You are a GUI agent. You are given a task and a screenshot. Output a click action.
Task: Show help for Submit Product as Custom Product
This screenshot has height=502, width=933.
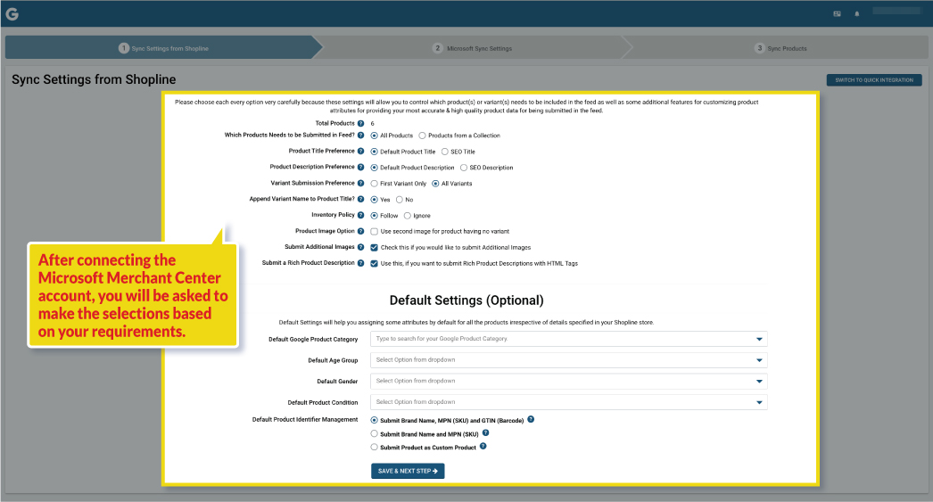[483, 446]
